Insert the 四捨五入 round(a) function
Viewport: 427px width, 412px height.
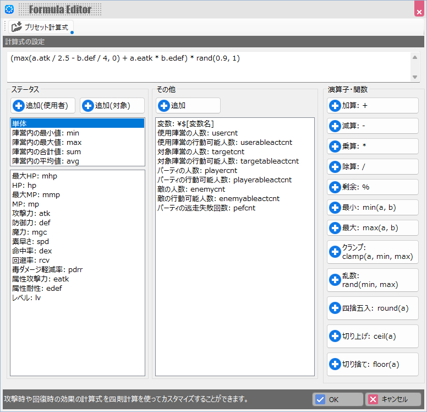(x=372, y=307)
